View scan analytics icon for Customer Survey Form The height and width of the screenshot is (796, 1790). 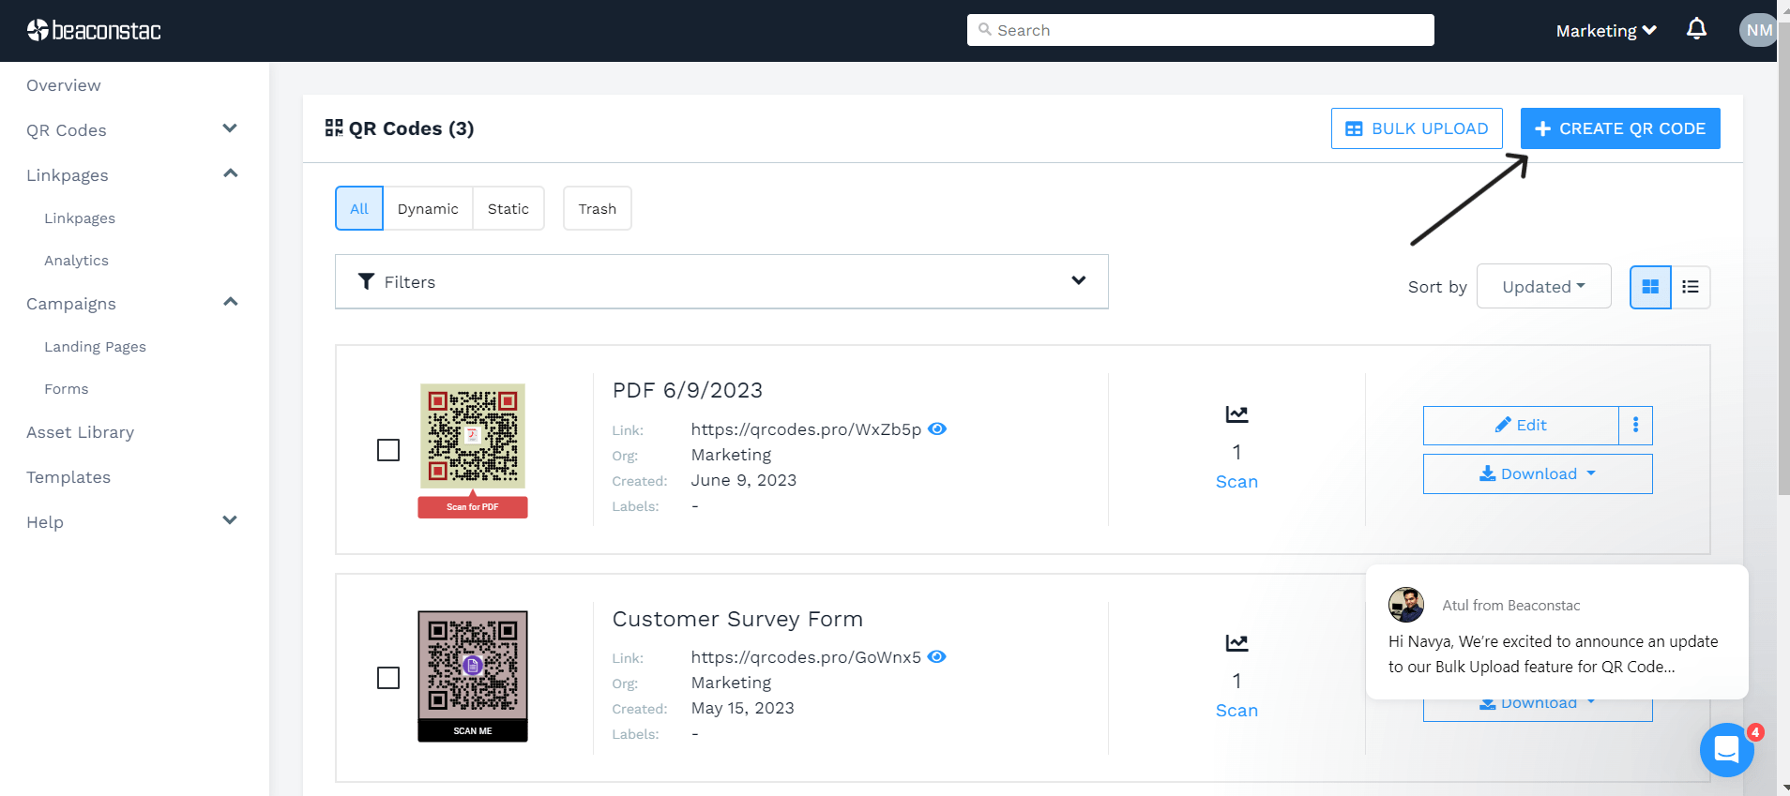pos(1236,643)
